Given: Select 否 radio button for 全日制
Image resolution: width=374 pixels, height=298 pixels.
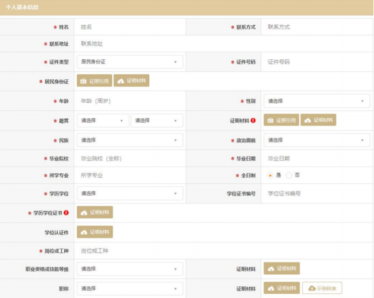Looking at the screenshot, I should coord(289,176).
